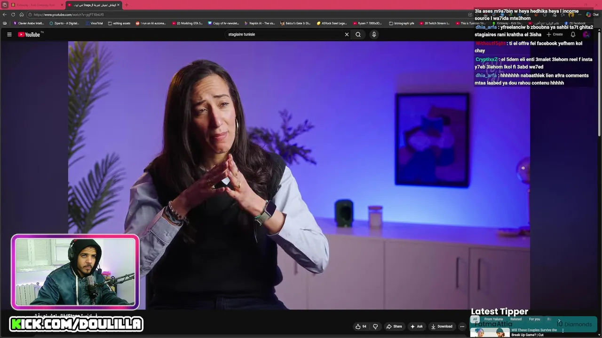Open the Modding GTA S bookmark
This screenshot has width=602, height=338.
click(x=187, y=23)
